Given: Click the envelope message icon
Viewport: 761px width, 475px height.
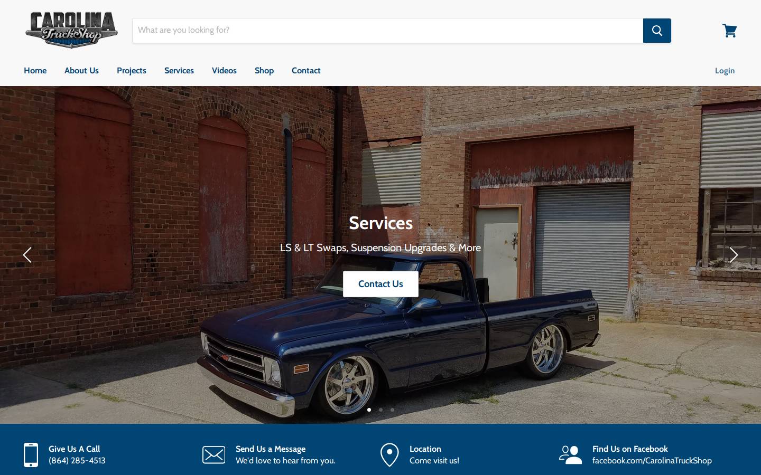Looking at the screenshot, I should (x=214, y=455).
